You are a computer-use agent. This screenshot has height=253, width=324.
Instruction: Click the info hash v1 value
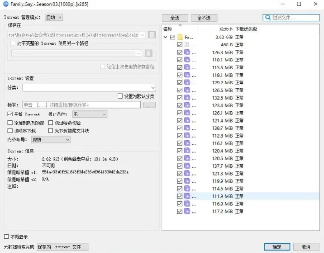(x=85, y=172)
